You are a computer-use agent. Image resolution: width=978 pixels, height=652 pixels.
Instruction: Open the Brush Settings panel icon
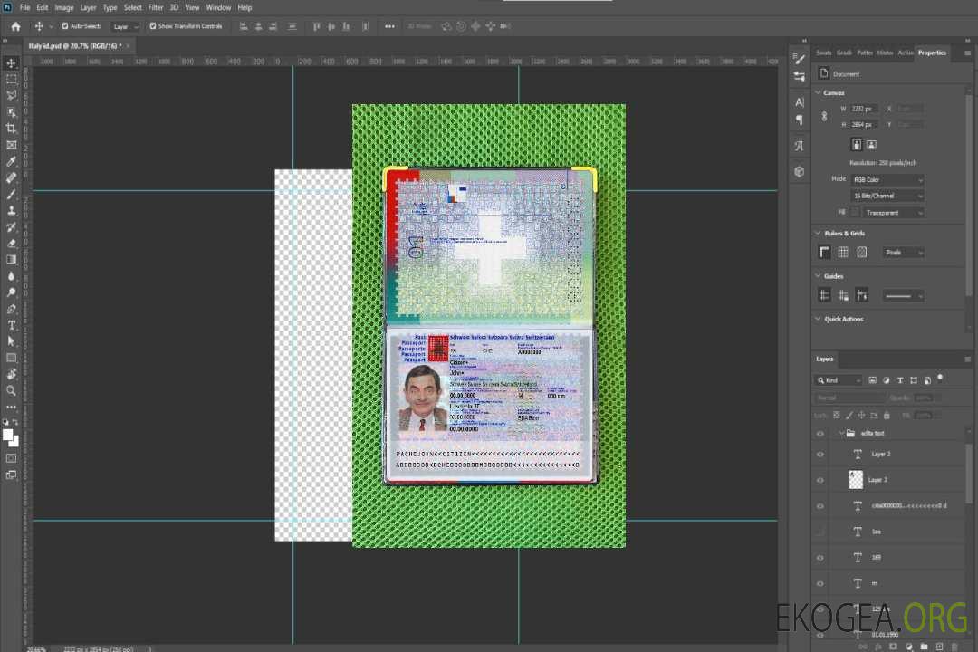coord(800,59)
